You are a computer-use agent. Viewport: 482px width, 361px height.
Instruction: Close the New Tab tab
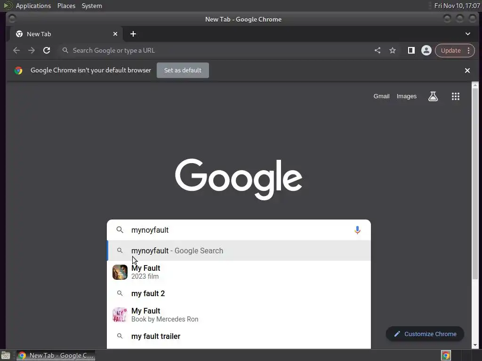pos(115,34)
